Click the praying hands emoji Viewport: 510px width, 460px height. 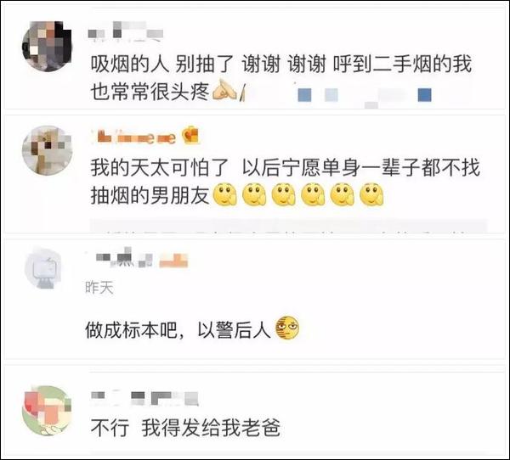(225, 90)
